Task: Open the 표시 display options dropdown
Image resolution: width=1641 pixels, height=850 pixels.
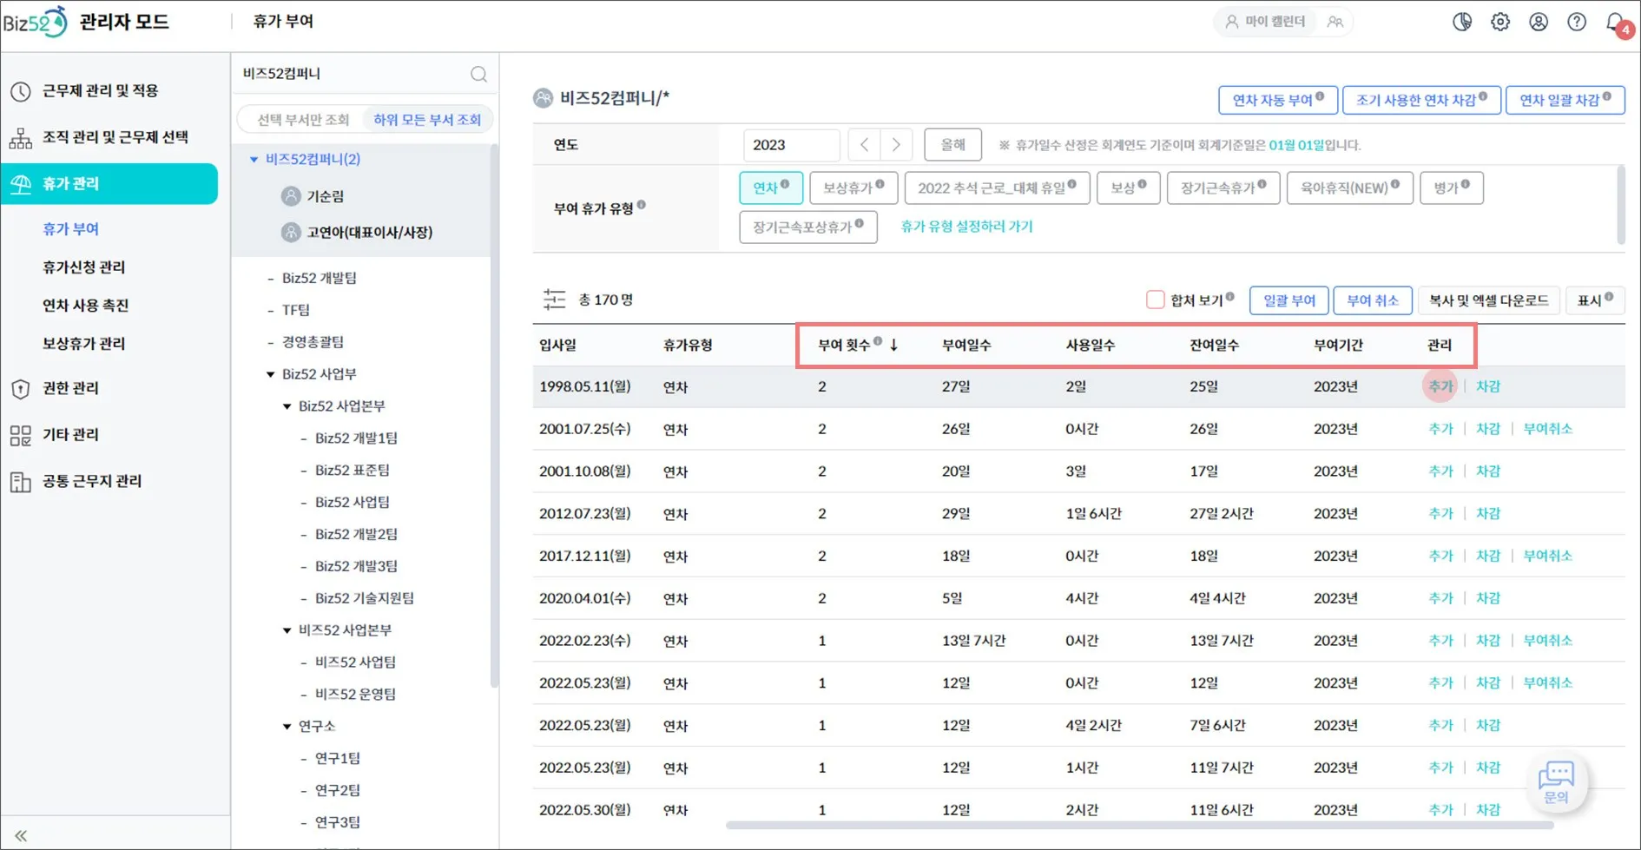Action: (1595, 300)
